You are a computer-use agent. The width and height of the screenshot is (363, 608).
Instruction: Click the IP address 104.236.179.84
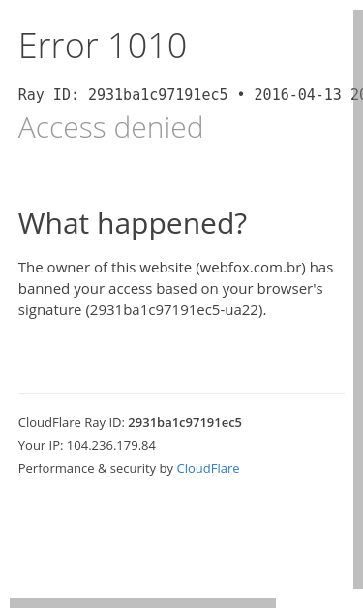click(111, 445)
